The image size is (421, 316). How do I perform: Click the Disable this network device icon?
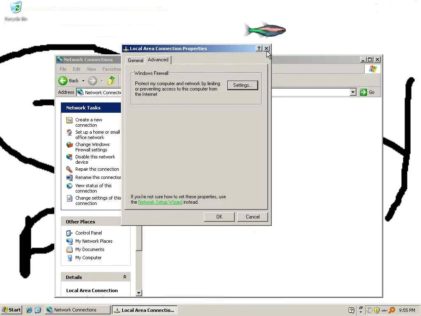[69, 157]
